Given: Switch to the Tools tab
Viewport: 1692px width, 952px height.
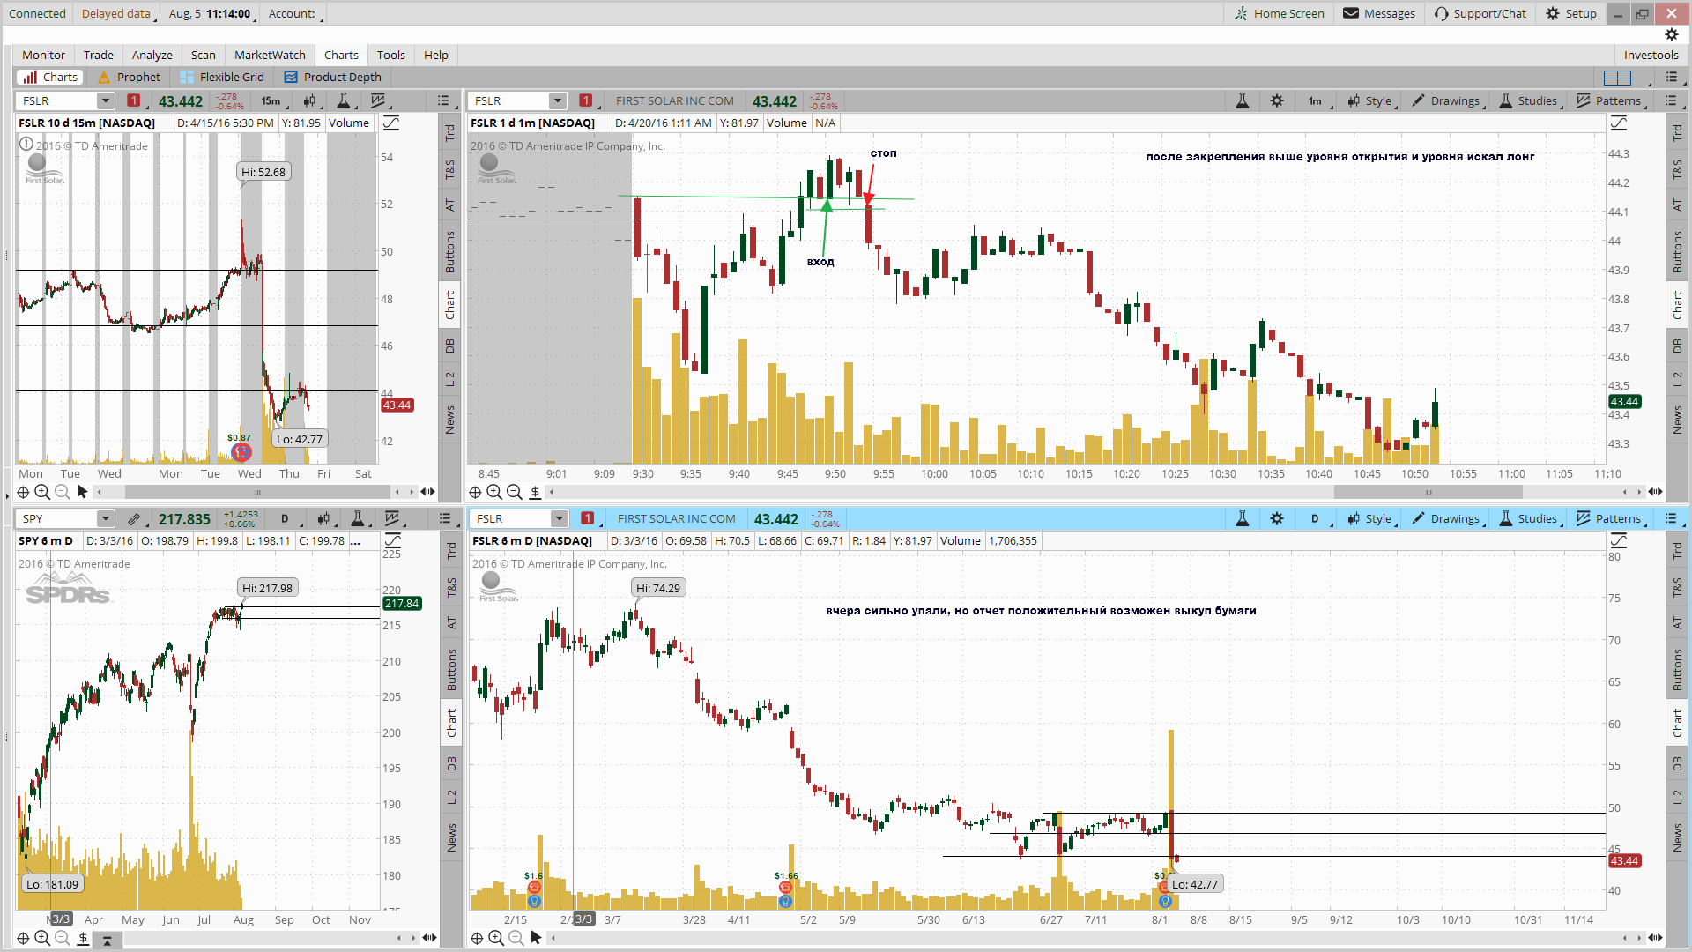Looking at the screenshot, I should click(x=391, y=55).
